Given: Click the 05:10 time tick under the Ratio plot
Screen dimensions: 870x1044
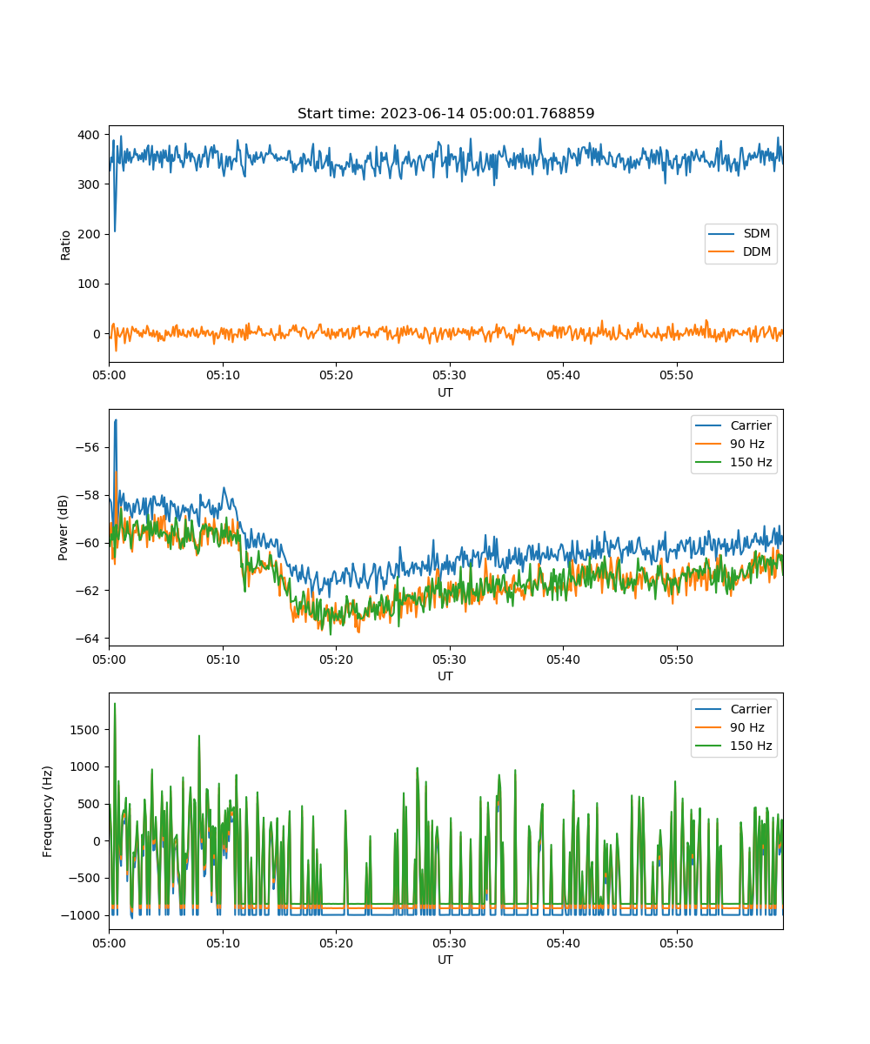Looking at the screenshot, I should (x=223, y=376).
